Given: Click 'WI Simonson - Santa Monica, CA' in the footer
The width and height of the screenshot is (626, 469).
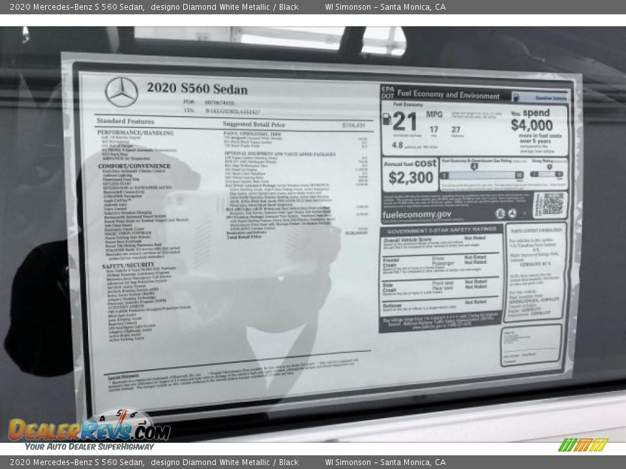Looking at the screenshot, I should click(x=385, y=462).
